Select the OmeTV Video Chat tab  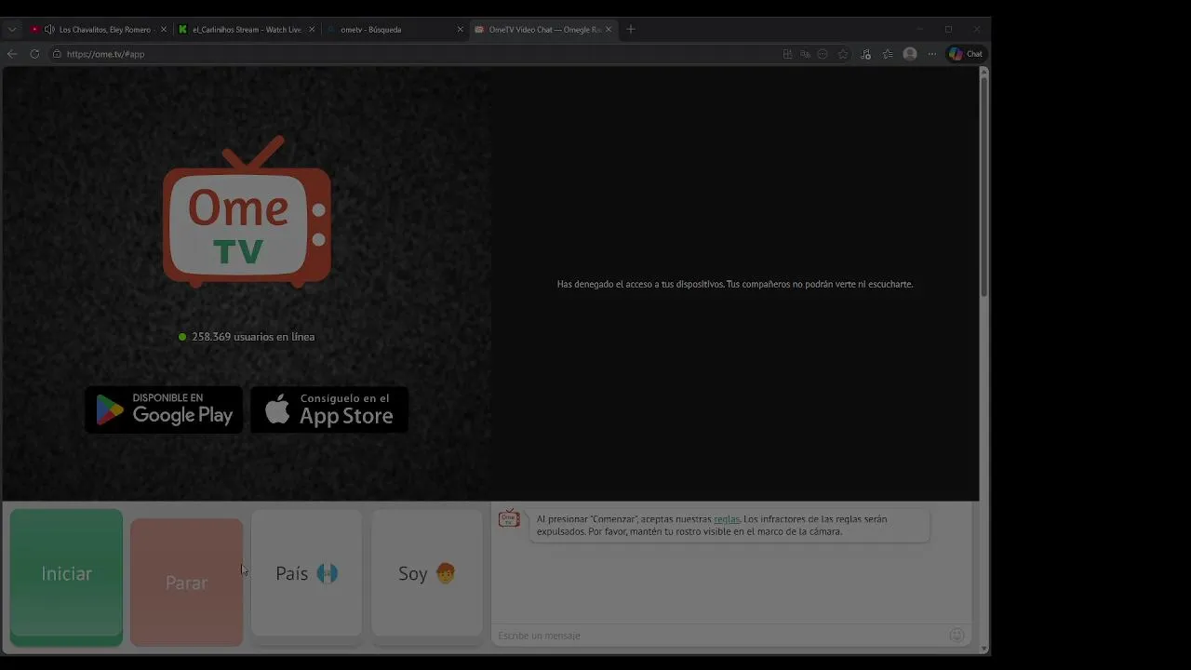tap(543, 30)
